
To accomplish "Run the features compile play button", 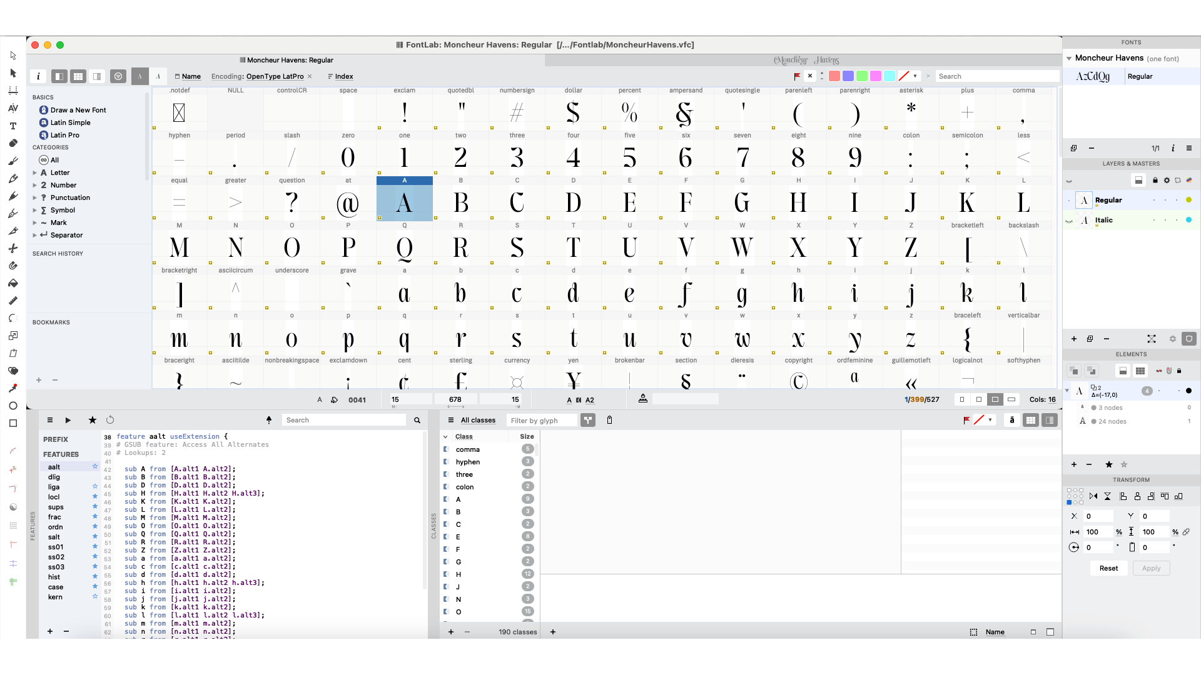I will point(68,420).
